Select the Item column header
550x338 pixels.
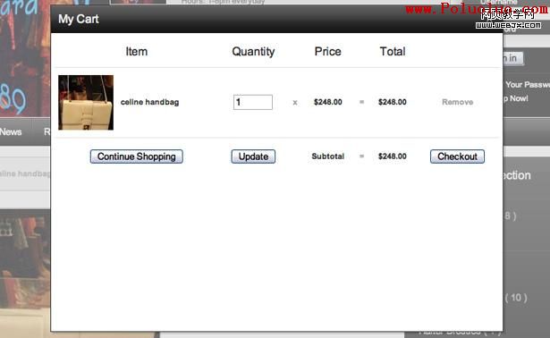(x=137, y=52)
